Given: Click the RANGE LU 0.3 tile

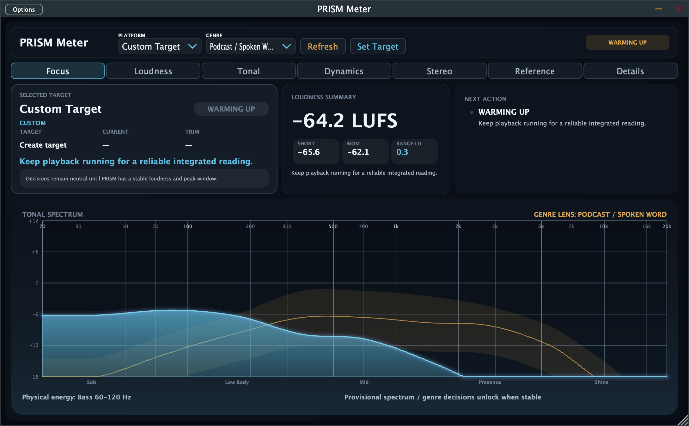Looking at the screenshot, I should [414, 152].
